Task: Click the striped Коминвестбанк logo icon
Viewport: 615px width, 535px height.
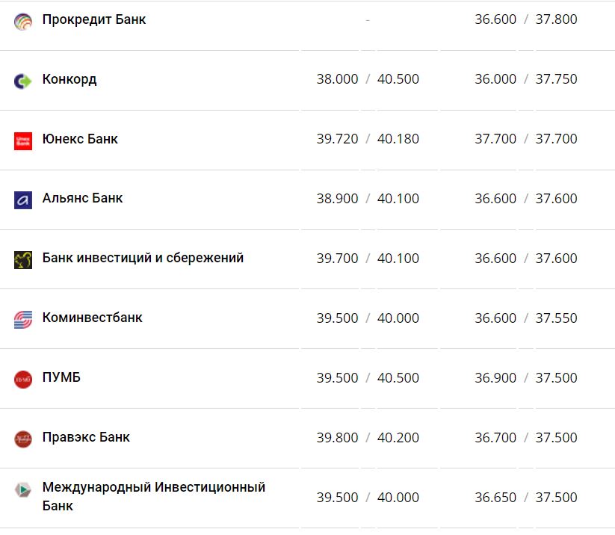Action: click(23, 318)
